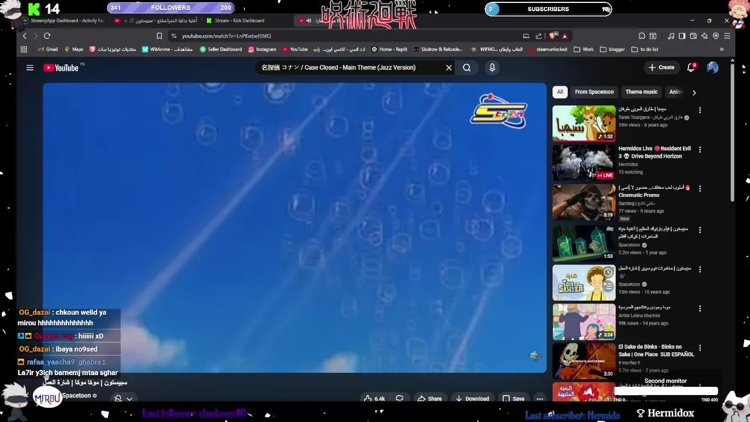Click the YouTube search magnifier button
The height and width of the screenshot is (422, 750).
467,67
